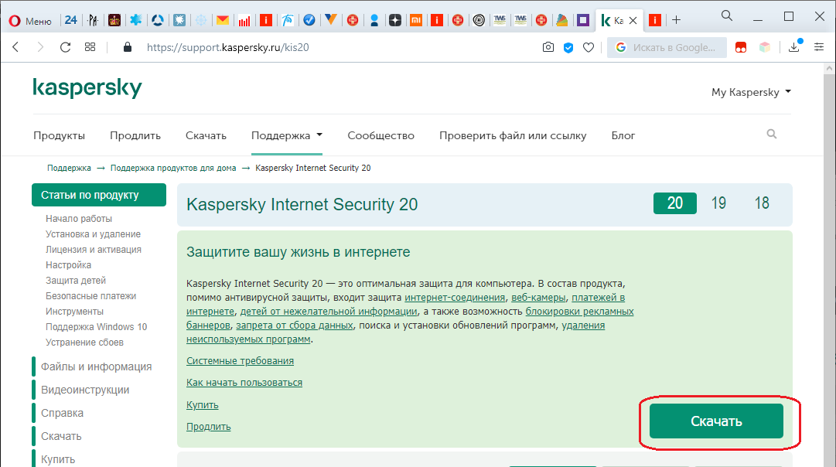Go forward with the navigation arrow

tap(40, 47)
